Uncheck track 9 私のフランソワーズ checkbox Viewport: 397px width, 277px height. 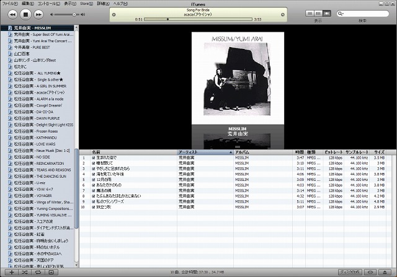pyautogui.click(x=94, y=201)
